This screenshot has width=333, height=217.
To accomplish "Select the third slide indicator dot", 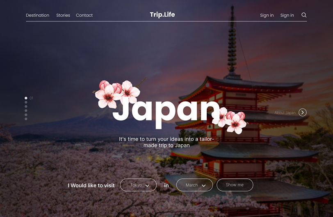I will [x=26, y=106].
